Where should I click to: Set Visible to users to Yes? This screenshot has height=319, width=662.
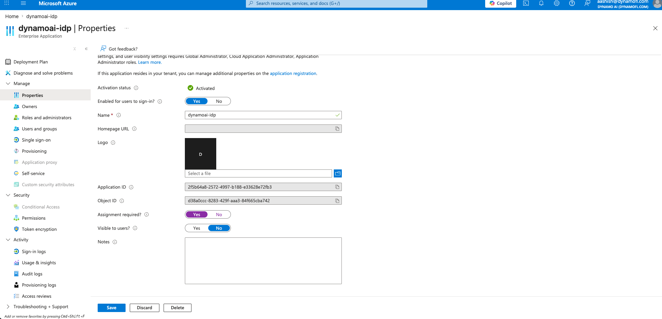point(197,228)
